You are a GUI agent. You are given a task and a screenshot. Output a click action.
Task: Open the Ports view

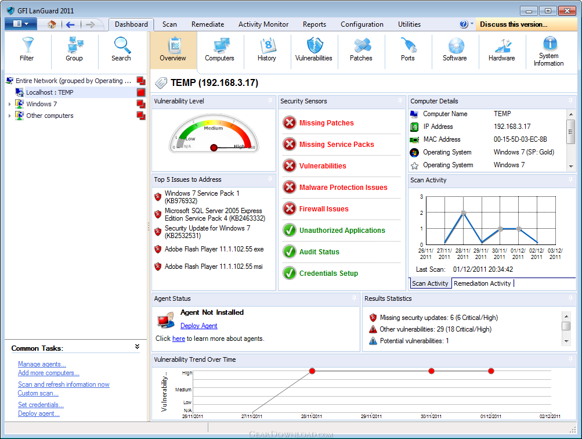click(408, 49)
